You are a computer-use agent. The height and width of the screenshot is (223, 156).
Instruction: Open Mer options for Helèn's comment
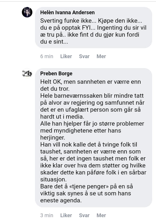point(101,56)
